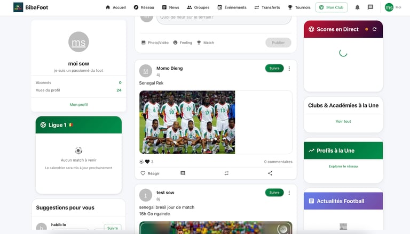Image resolution: width=410 pixels, height=234 pixels.
Task: Go to the Transferts menu item
Action: click(267, 7)
